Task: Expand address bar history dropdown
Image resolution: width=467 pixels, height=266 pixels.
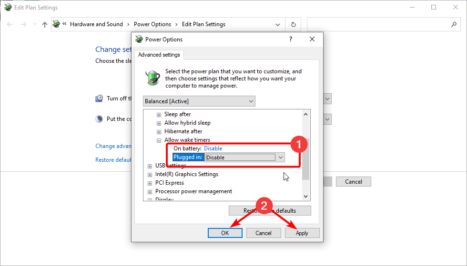Action: tap(277, 24)
